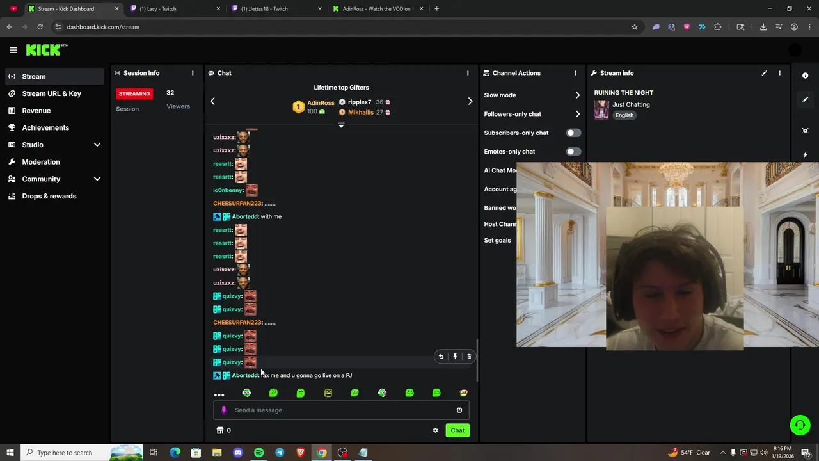Open lightning bolt icon in right rail
This screenshot has height=461, width=819.
pyautogui.click(x=805, y=154)
